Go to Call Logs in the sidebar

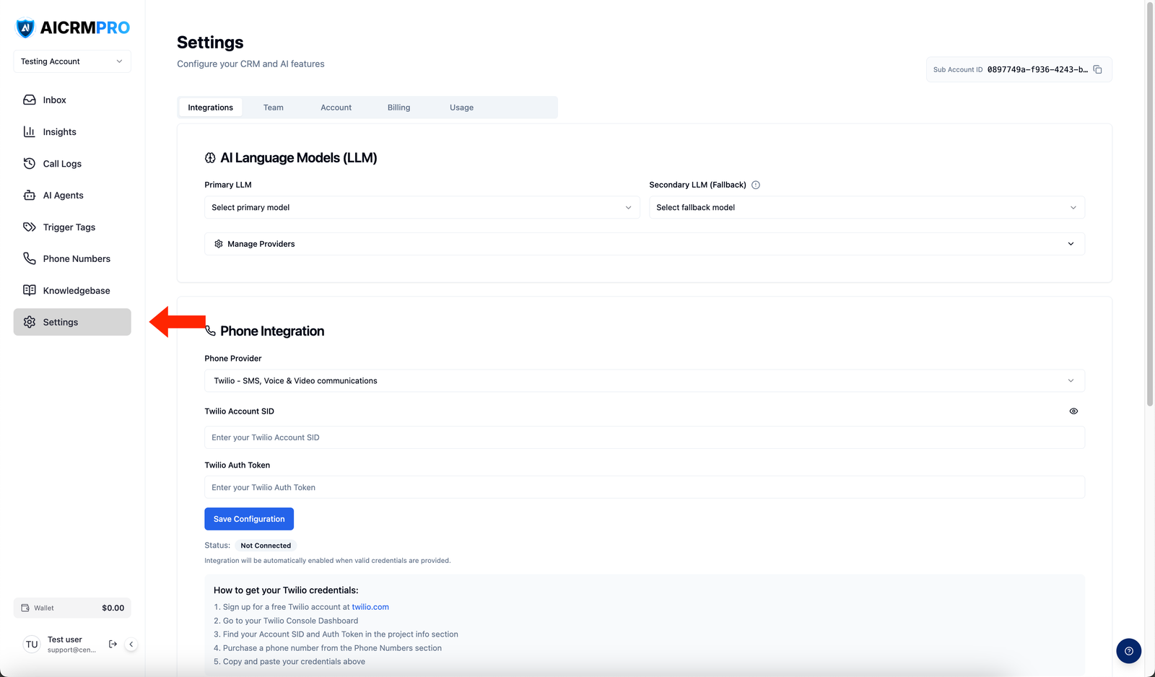72,163
